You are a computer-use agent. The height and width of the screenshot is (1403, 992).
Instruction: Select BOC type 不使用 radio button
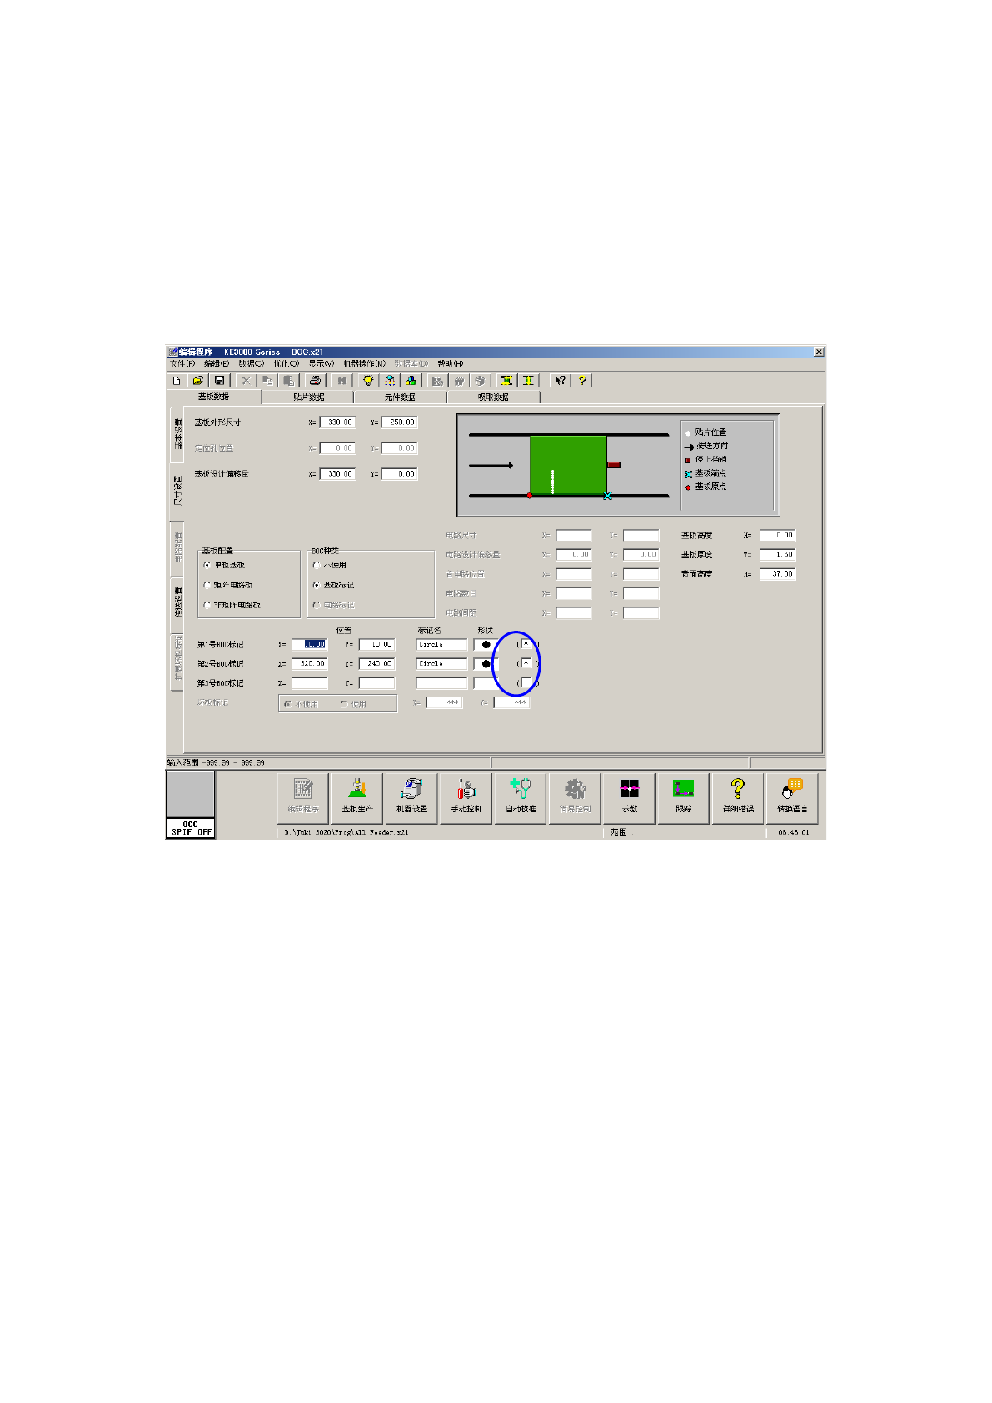click(x=317, y=565)
